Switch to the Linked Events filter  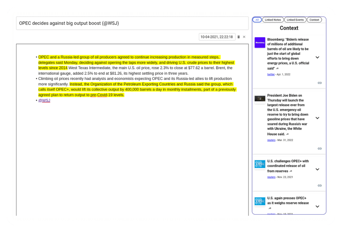[x=295, y=20]
